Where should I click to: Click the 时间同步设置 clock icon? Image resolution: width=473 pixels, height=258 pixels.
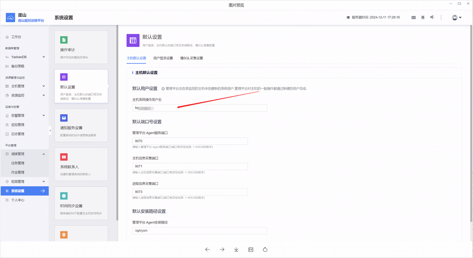(64, 195)
